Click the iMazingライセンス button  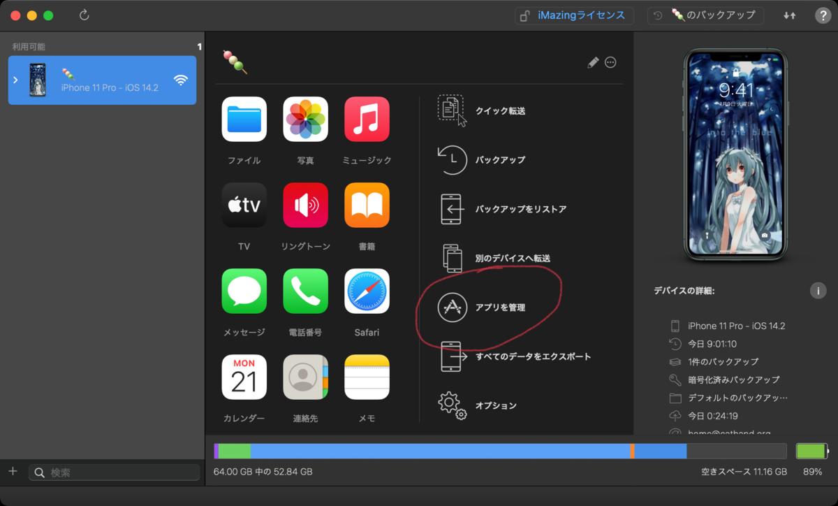click(x=574, y=15)
